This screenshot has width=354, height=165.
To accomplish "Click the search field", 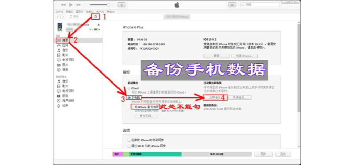I will click(x=260, y=5).
